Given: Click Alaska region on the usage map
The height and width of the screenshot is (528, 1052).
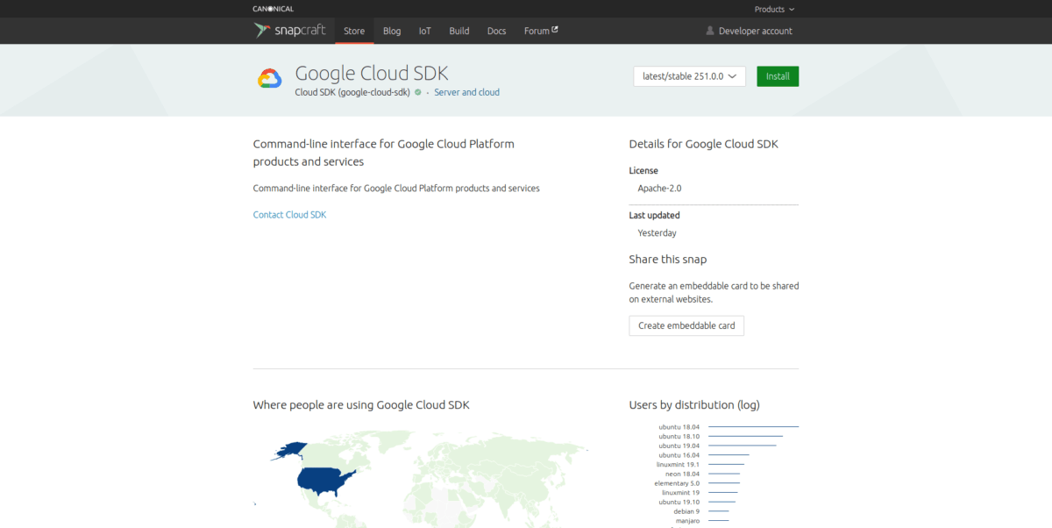Looking at the screenshot, I should (290, 450).
